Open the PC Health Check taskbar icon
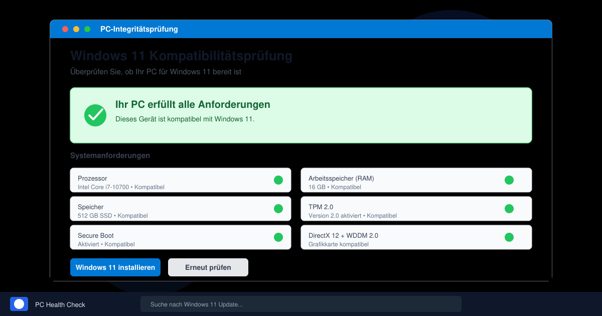 [x=19, y=304]
